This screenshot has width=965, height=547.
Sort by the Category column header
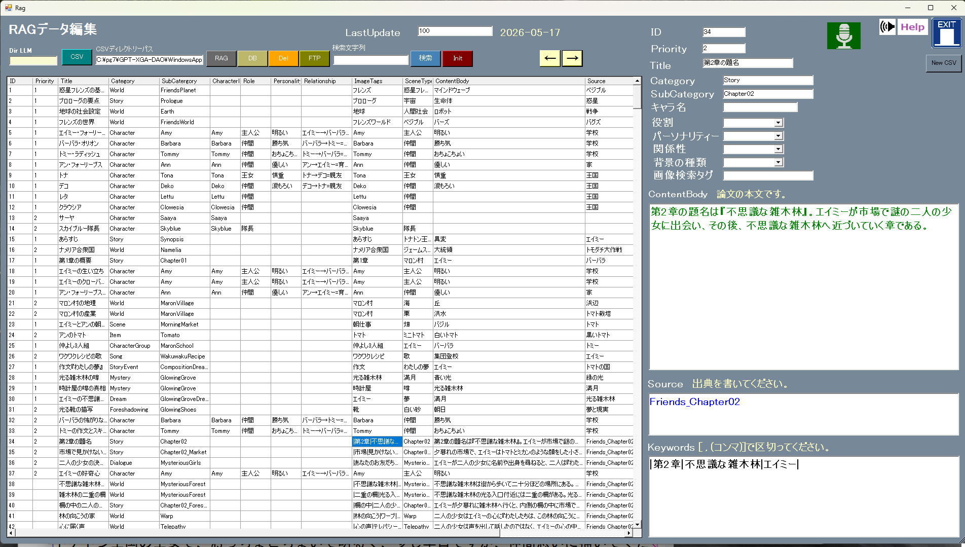click(134, 81)
